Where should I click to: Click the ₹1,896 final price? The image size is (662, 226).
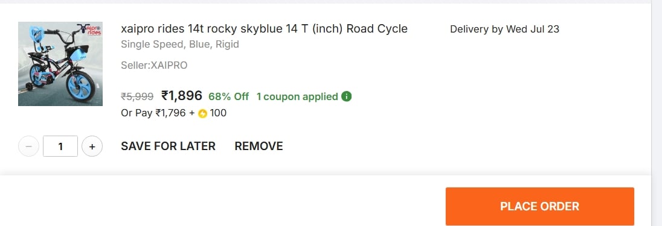[182, 96]
